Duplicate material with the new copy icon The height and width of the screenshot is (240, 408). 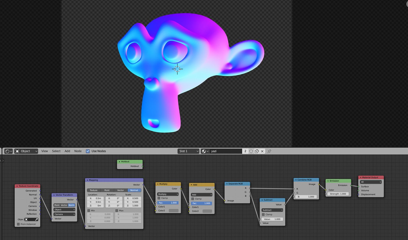[257, 151]
